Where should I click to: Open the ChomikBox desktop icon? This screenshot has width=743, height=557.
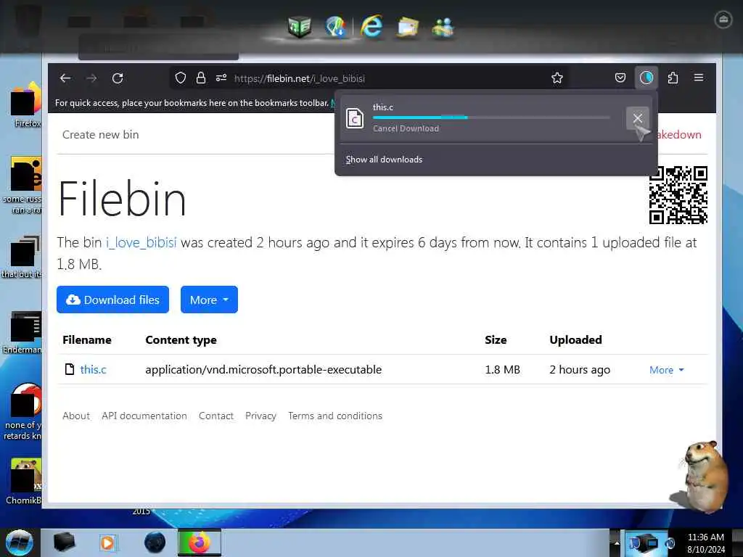coord(24,482)
